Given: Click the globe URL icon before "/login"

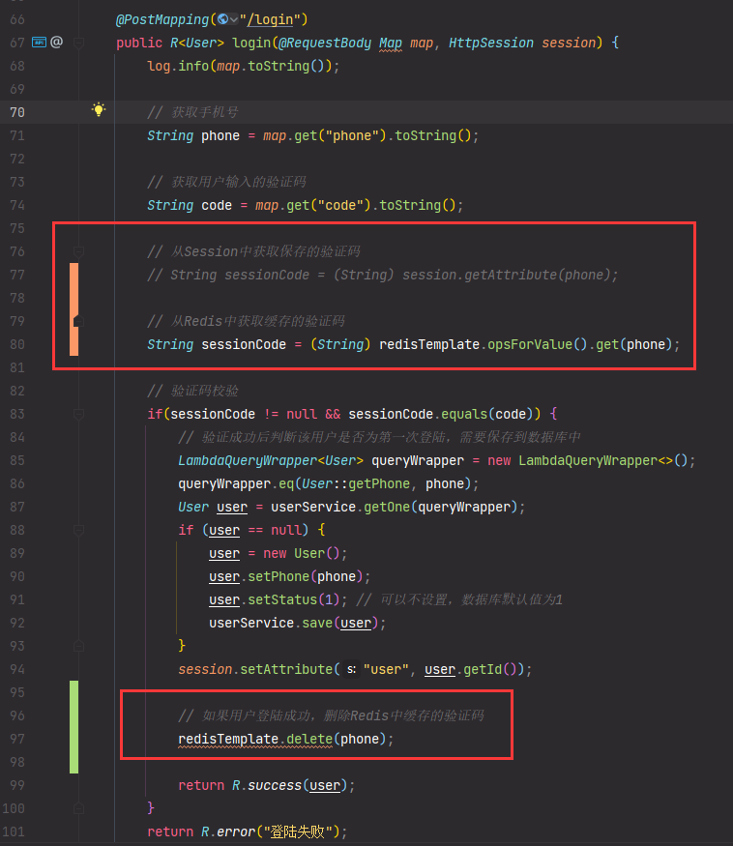Looking at the screenshot, I should pos(223,18).
